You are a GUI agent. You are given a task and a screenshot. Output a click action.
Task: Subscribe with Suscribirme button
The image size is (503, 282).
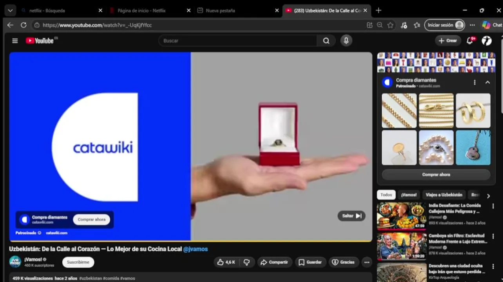pyautogui.click(x=78, y=262)
